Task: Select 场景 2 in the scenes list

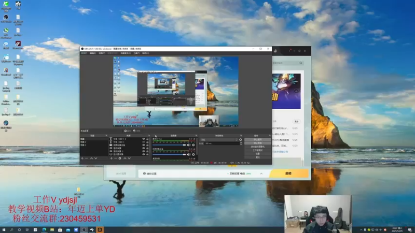Action: click(x=94, y=142)
